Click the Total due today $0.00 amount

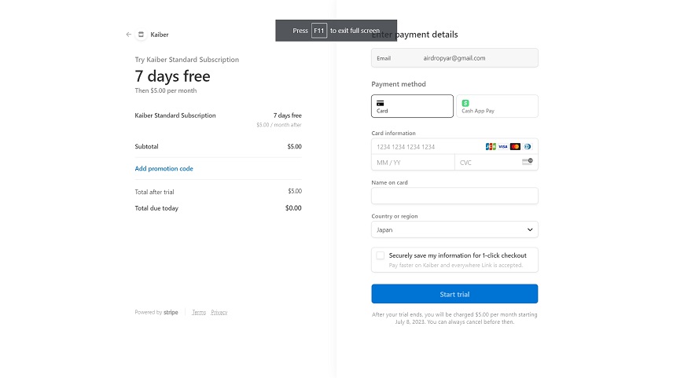(293, 208)
